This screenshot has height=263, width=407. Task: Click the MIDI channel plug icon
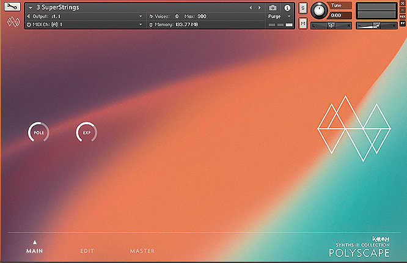click(29, 24)
